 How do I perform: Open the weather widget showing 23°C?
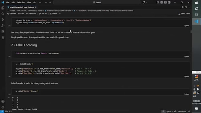(196, 78)
